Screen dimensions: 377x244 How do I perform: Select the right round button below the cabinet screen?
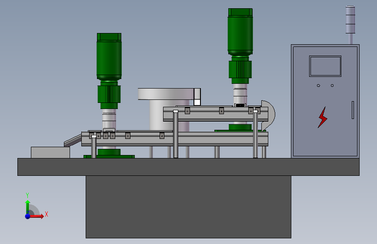(332, 86)
